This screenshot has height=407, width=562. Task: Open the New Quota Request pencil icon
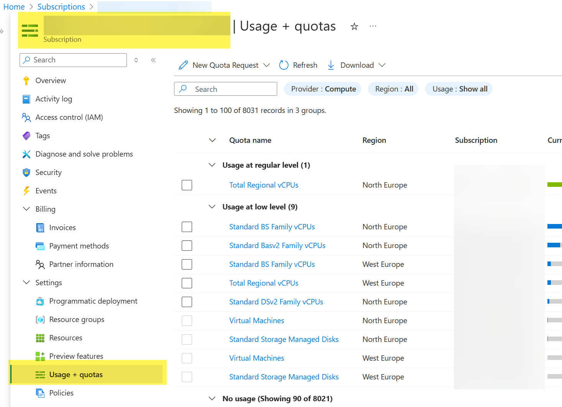pyautogui.click(x=183, y=65)
